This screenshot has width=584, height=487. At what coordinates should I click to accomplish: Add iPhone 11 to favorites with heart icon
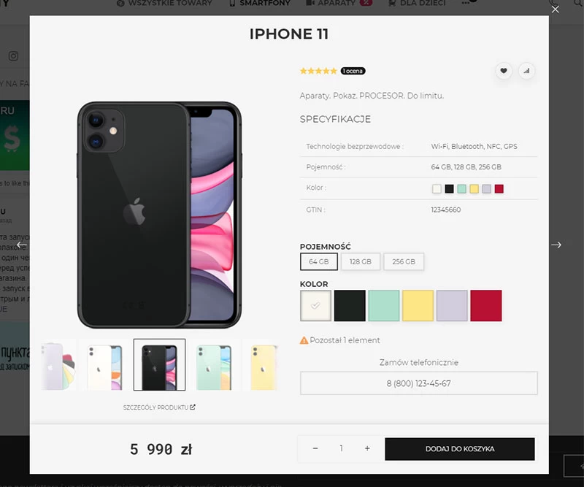coord(503,71)
